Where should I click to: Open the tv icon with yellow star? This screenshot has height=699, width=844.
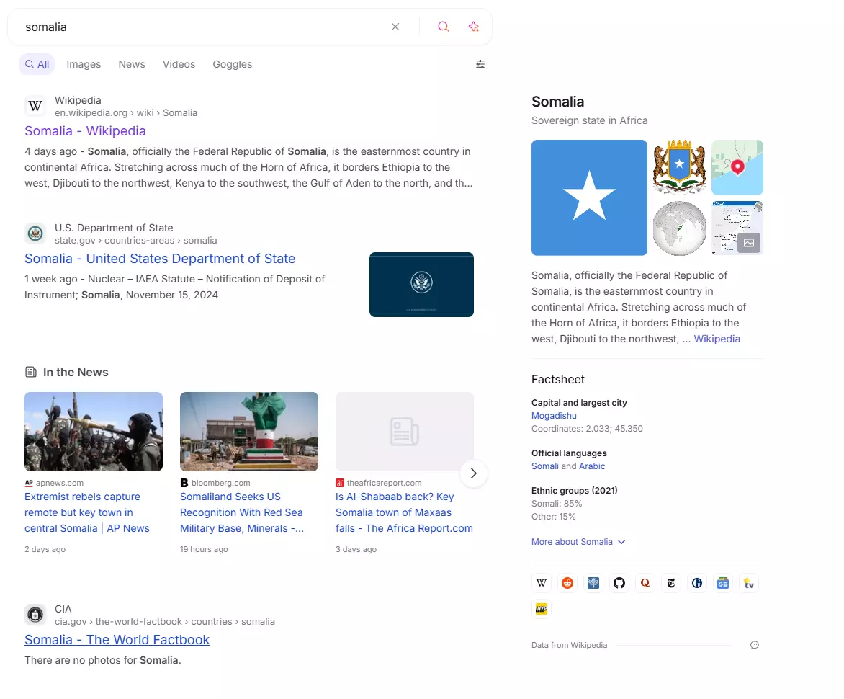click(x=749, y=583)
